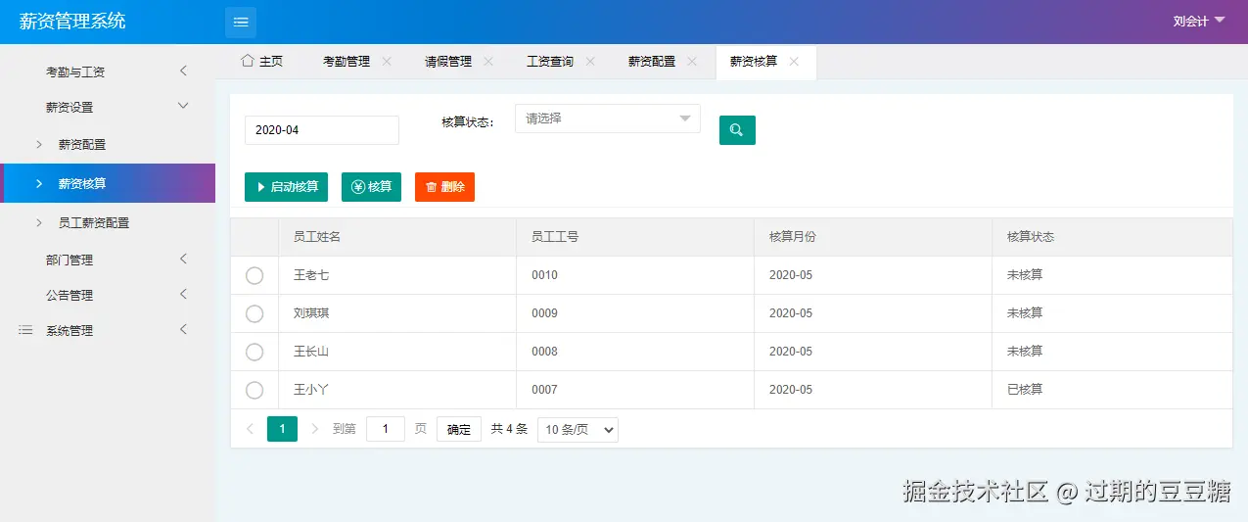Expand the 部门管理 sidebar menu
Viewport: 1248px width, 522px height.
108,260
